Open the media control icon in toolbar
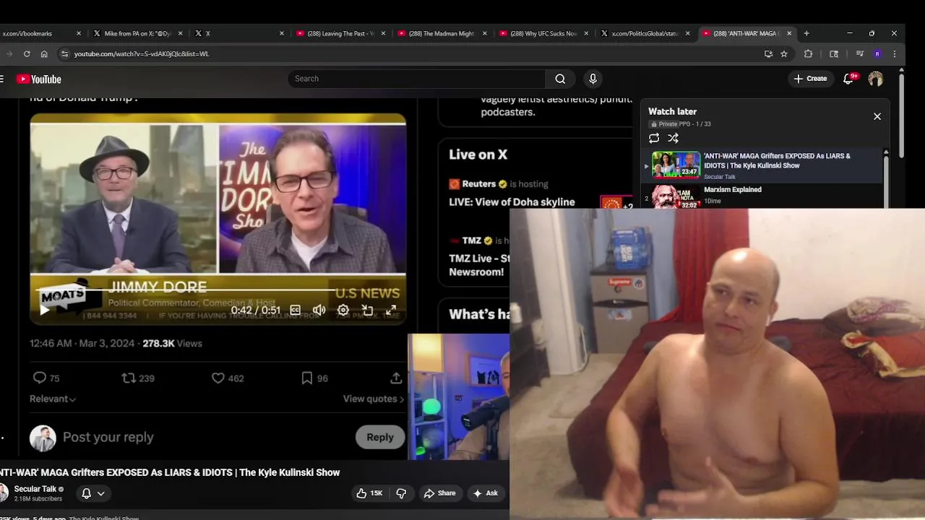The image size is (925, 520). coord(859,53)
